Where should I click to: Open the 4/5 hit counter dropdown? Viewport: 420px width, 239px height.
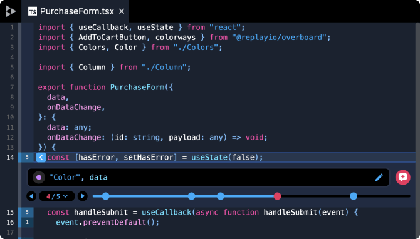57,196
